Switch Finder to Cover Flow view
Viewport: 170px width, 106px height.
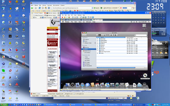pyautogui.click(x=104, y=35)
